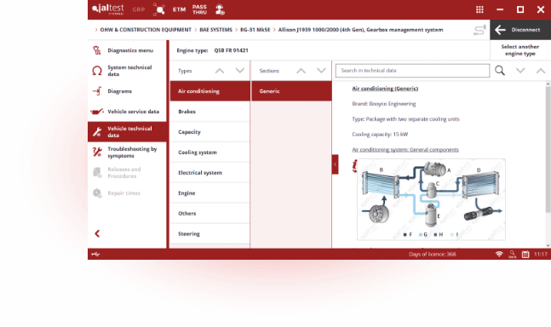551x327 pixels.
Task: Click Air conditioning (Generic) heading
Action: 385,89
